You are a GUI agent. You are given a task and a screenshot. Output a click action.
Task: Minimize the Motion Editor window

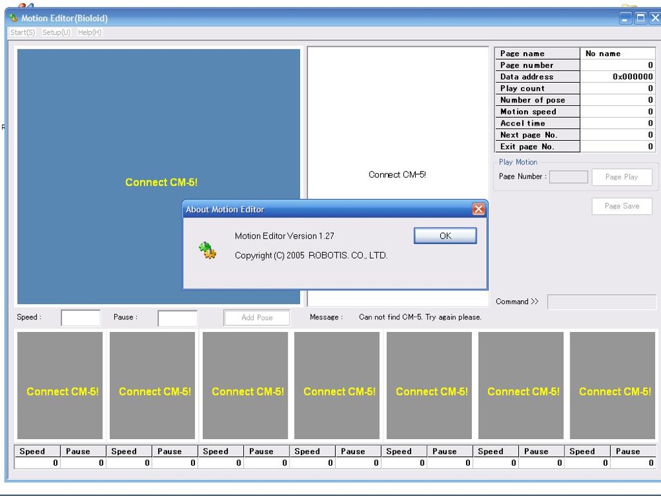pyautogui.click(x=625, y=18)
